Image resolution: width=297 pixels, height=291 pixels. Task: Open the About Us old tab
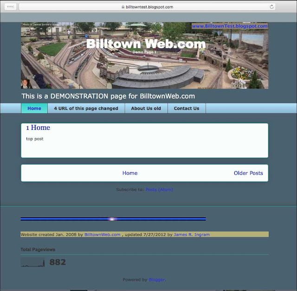click(146, 108)
